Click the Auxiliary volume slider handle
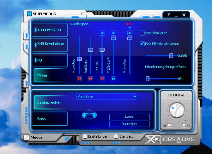This screenshot has width=212, height=154. point(91,50)
